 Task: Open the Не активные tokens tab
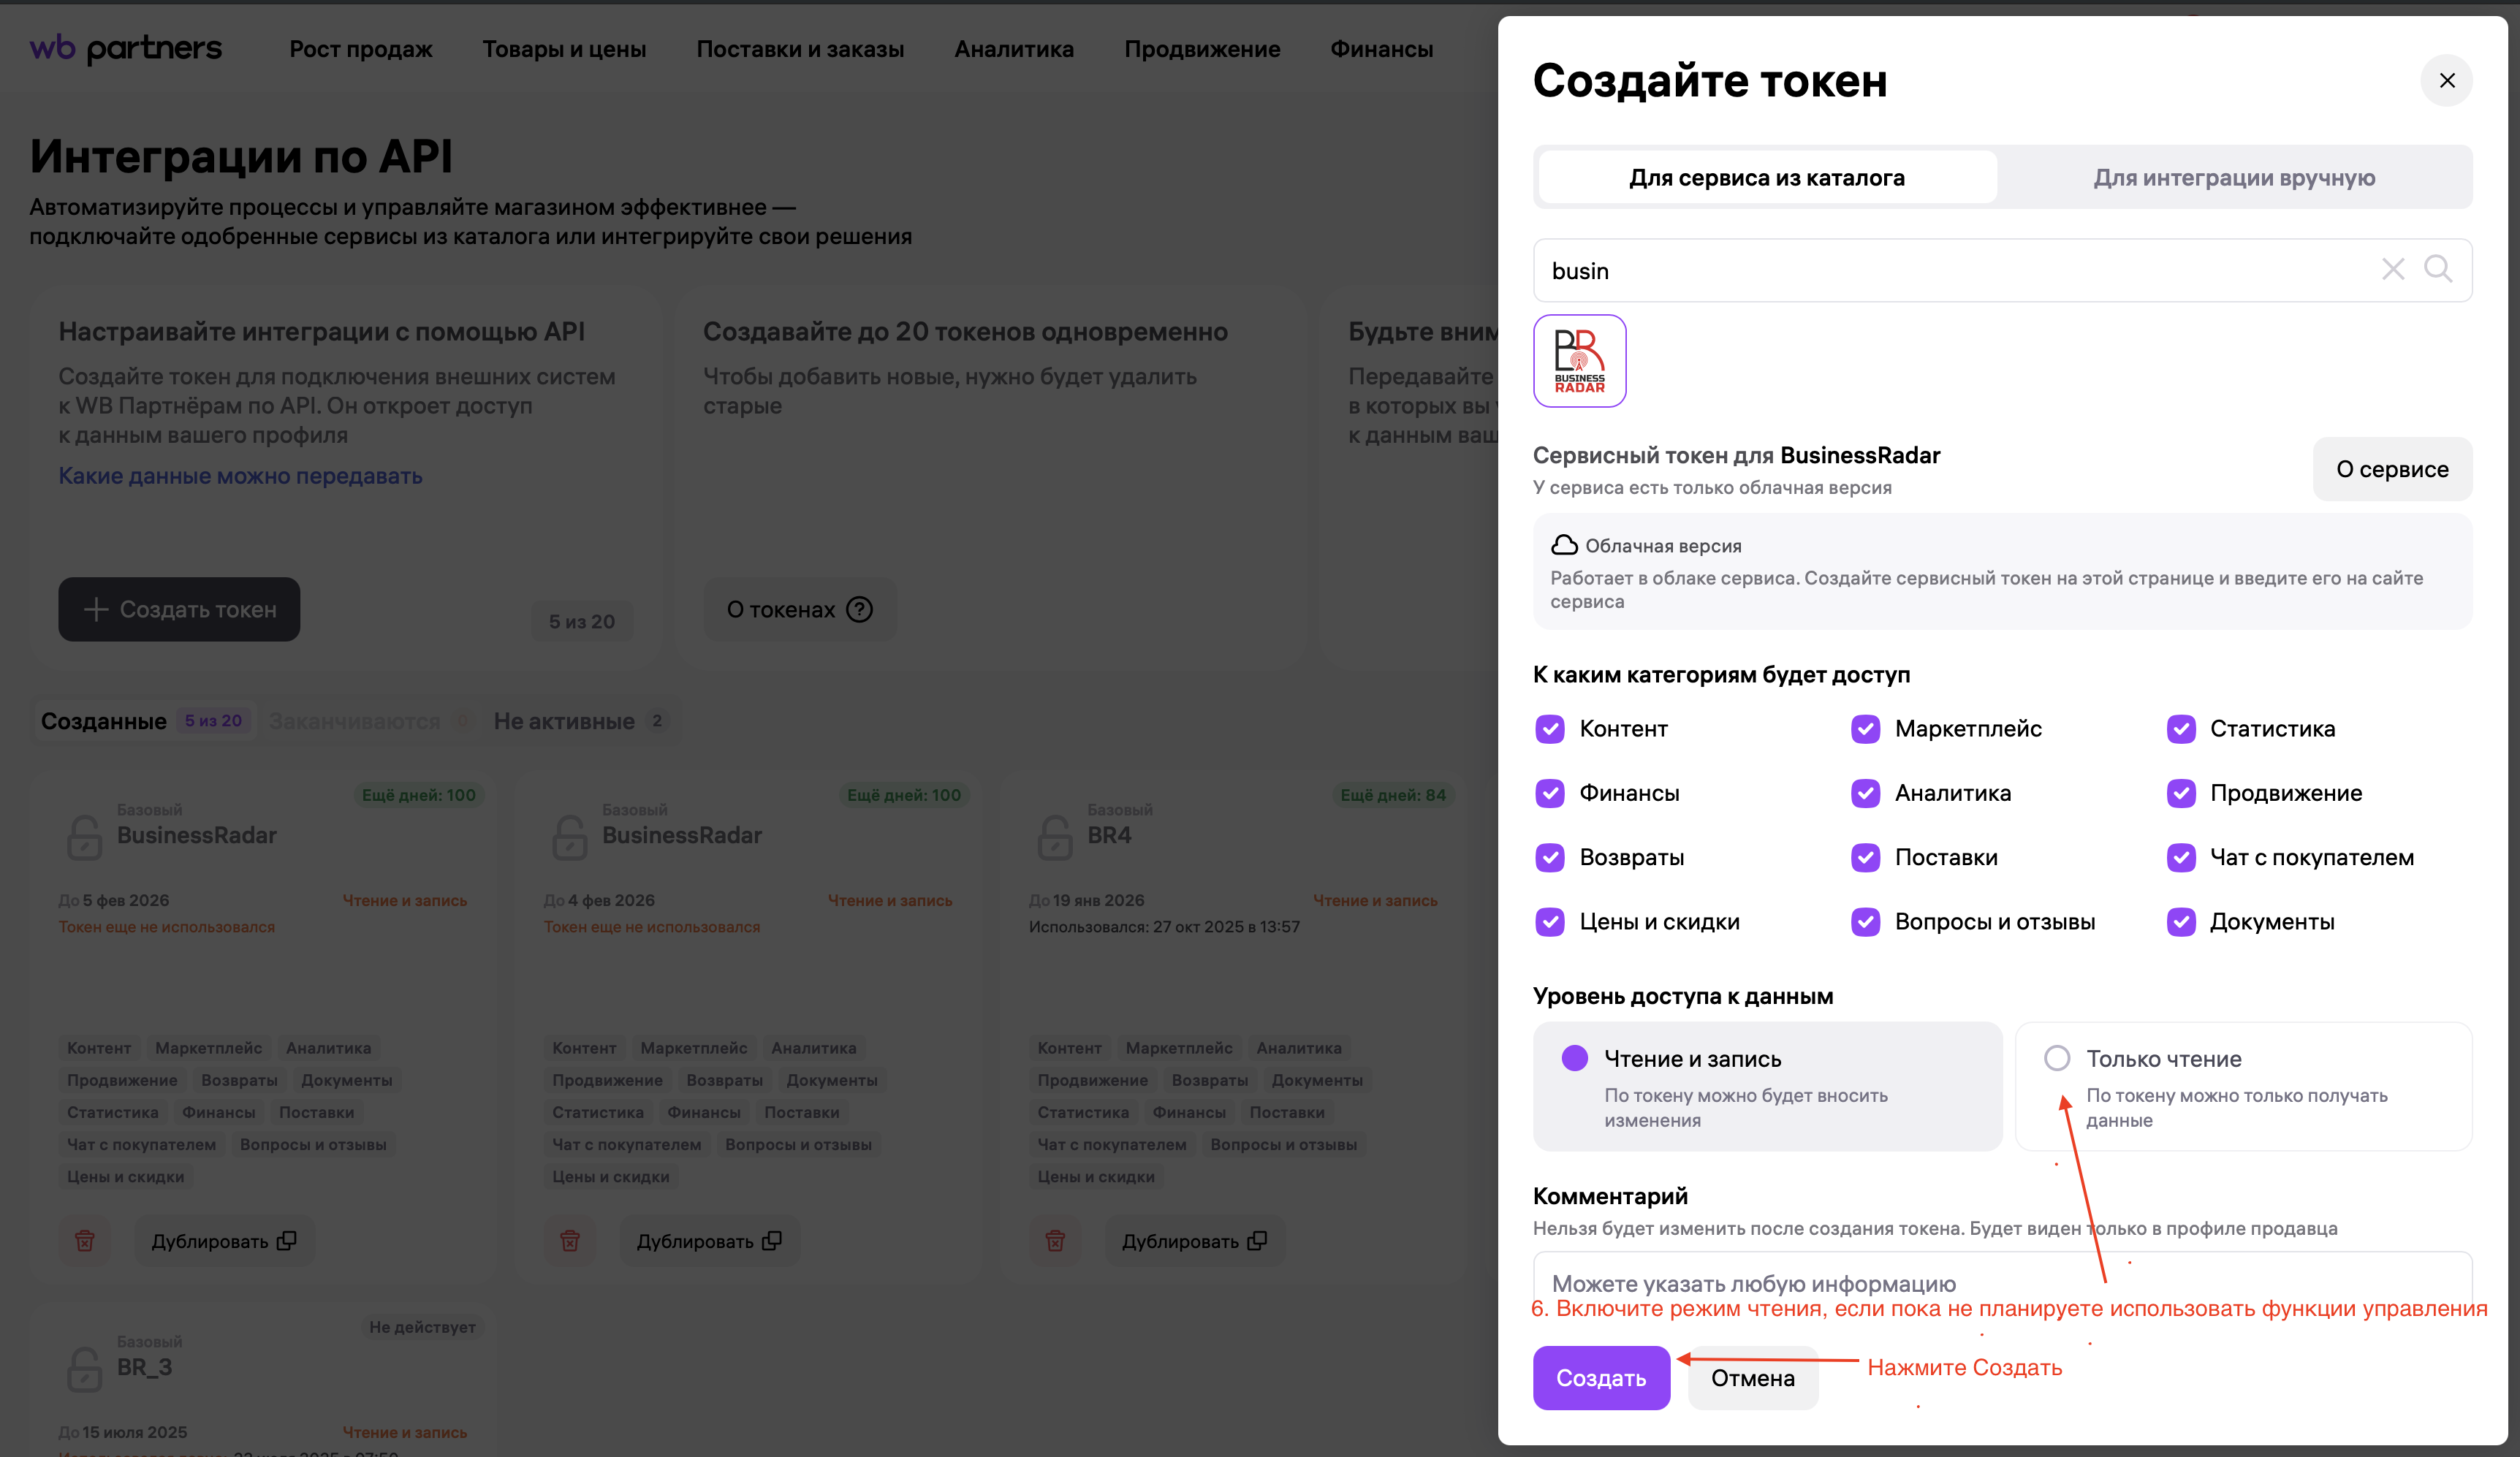pos(565,721)
